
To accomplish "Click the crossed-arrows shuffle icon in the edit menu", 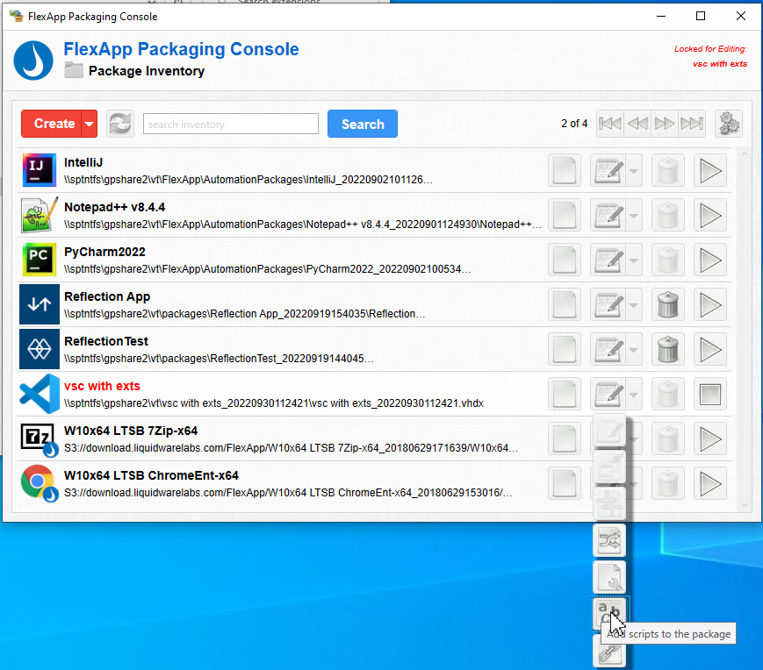I will tap(609, 540).
